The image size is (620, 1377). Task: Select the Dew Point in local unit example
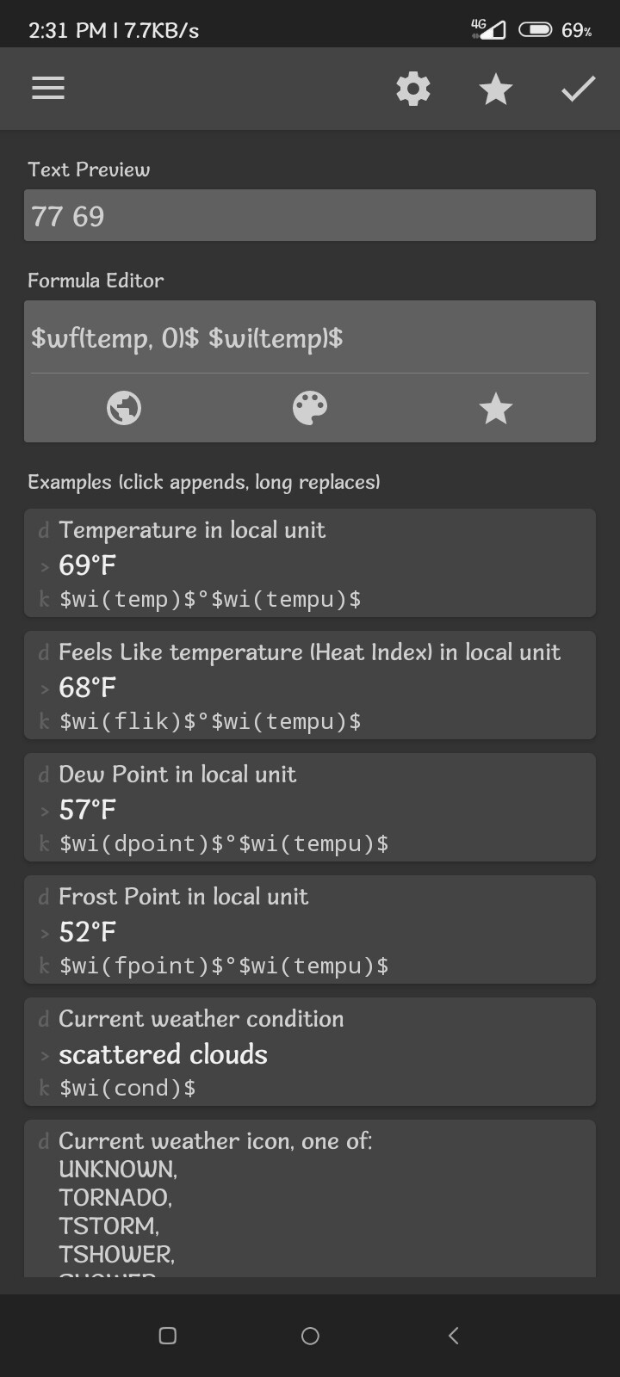310,807
